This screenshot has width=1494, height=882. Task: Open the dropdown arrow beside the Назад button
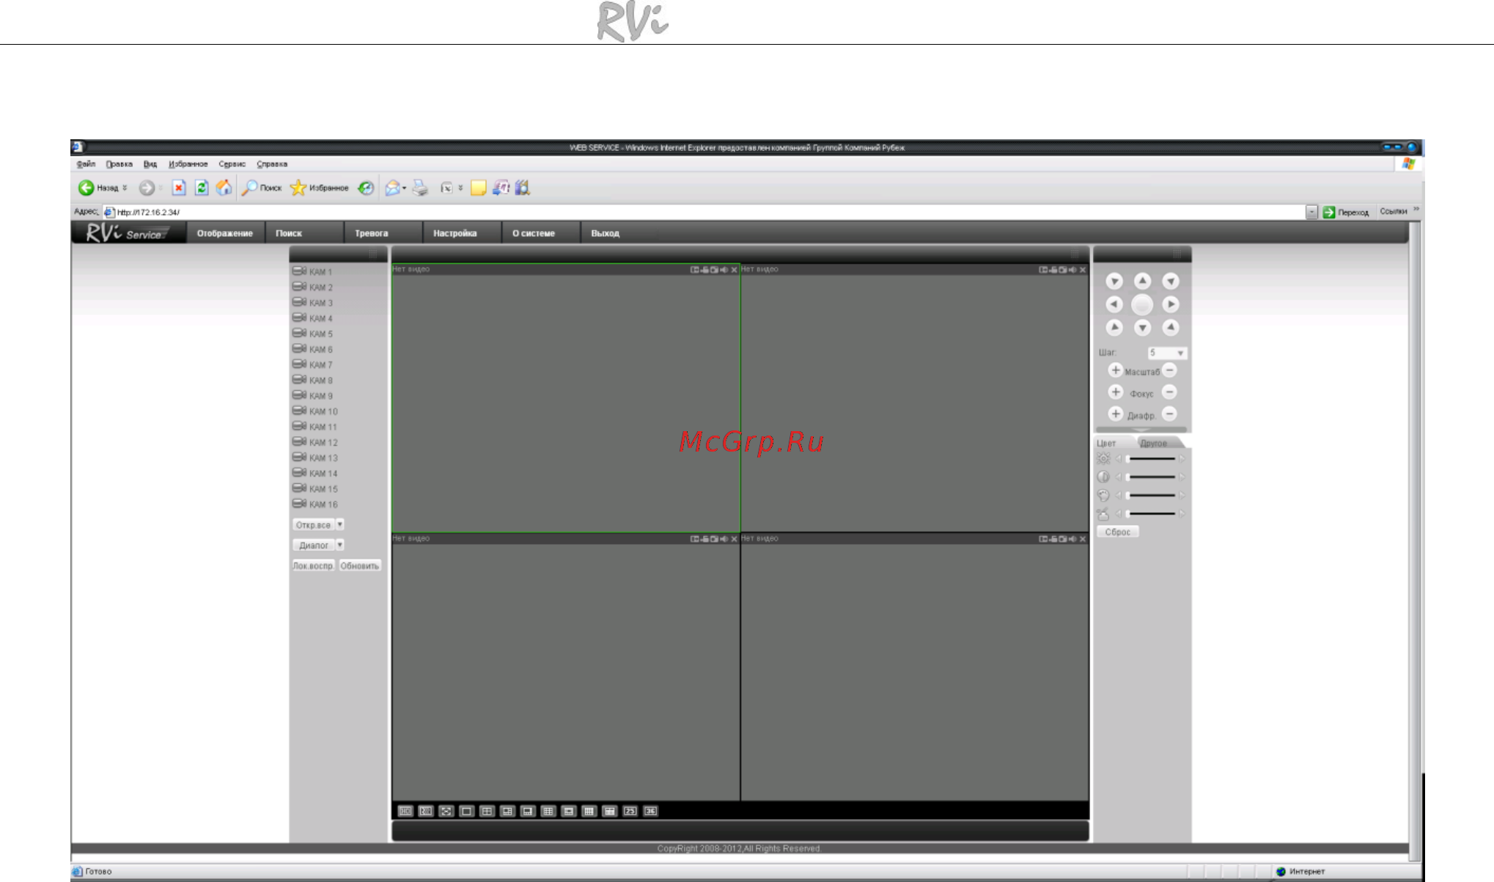(125, 188)
